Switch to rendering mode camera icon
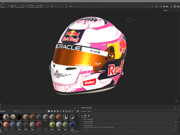This screenshot has height=135, width=180. pyautogui.click(x=178, y=6)
